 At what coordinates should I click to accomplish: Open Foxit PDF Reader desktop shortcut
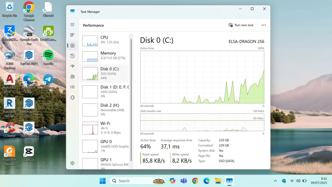(10, 156)
